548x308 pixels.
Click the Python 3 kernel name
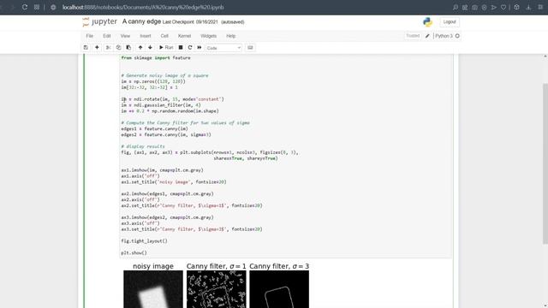pyautogui.click(x=444, y=36)
